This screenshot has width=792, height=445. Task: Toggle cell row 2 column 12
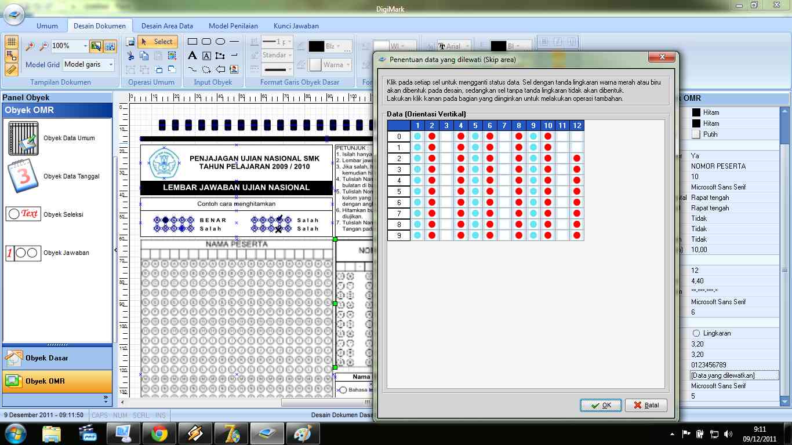pyautogui.click(x=577, y=159)
